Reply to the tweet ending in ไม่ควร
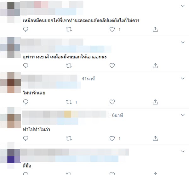This screenshot has width=189, height=175. click(26, 29)
